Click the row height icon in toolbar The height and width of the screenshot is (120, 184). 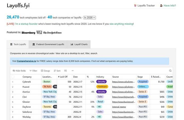point(65,71)
